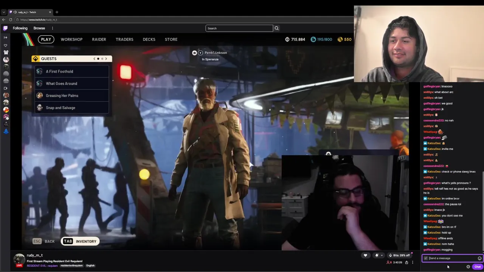The height and width of the screenshot is (272, 484).
Task: Click chat message 'check ur phone dawg lmao'
Action: 458,172
